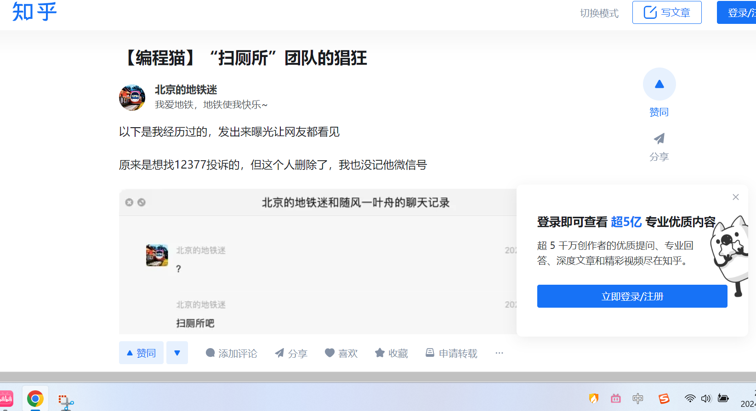This screenshot has width=756, height=411.
Task: Click the second window control circle in chat record
Action: tap(142, 202)
